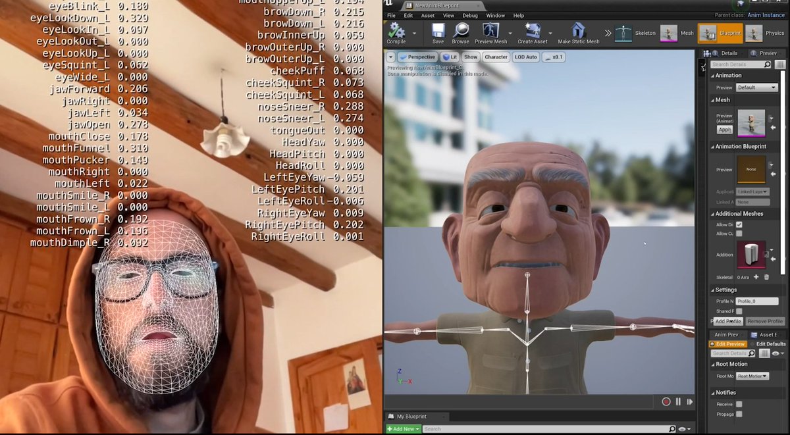
Task: Open the Asset menu
Action: (428, 15)
